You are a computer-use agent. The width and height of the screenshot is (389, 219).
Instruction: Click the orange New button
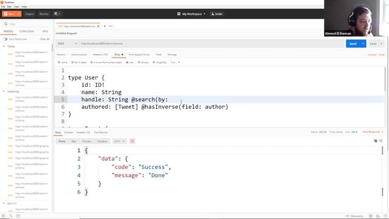(9, 14)
